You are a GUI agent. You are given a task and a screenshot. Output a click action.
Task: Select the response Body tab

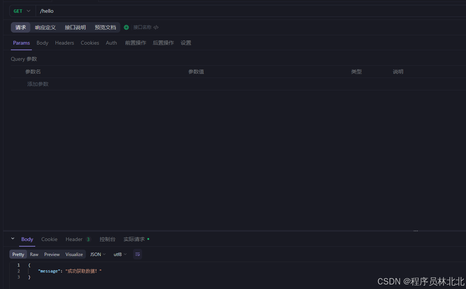[27, 239]
